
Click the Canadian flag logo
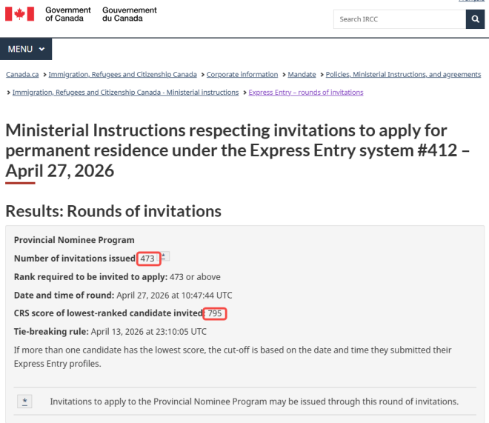click(20, 14)
